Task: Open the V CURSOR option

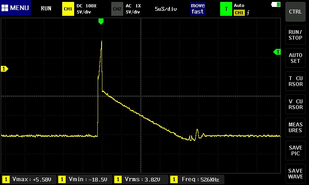Action: coord(295,104)
